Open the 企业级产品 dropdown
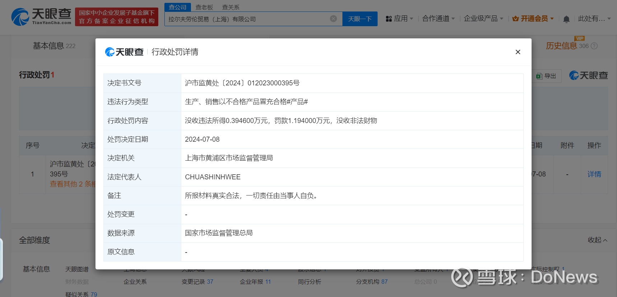617x297 pixels. [483, 18]
